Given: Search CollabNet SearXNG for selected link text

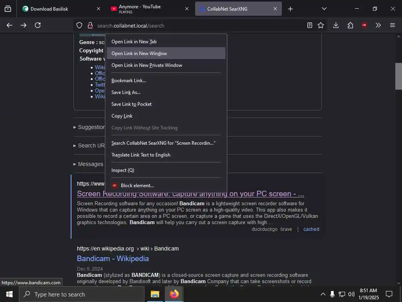Looking at the screenshot, I should tap(166, 143).
